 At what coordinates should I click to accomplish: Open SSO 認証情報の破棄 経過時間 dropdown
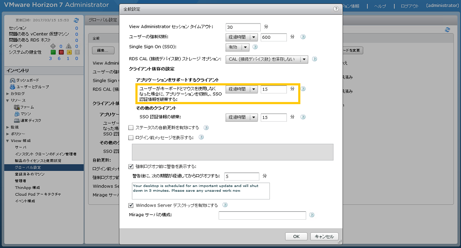click(242, 117)
